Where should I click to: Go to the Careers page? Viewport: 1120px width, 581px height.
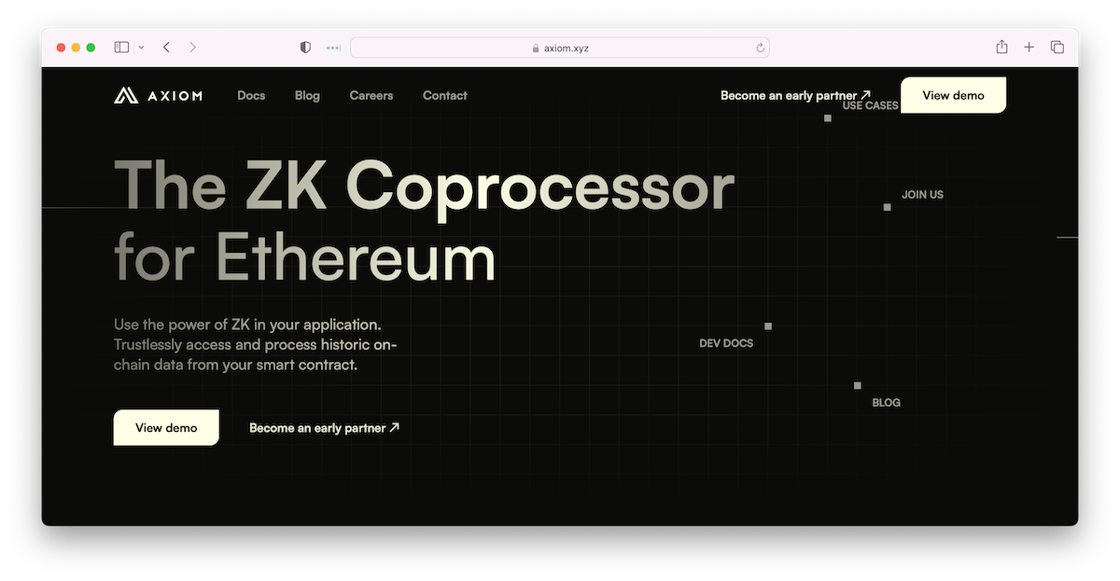click(x=371, y=95)
